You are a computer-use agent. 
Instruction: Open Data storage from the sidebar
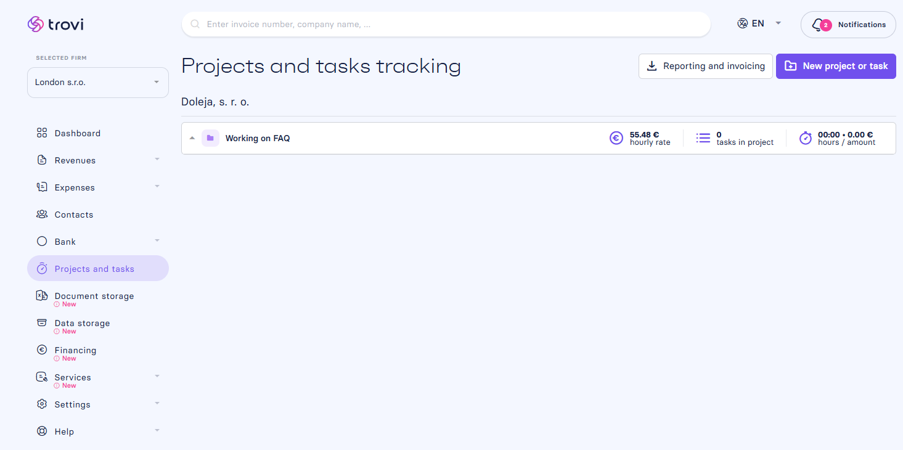[98, 323]
